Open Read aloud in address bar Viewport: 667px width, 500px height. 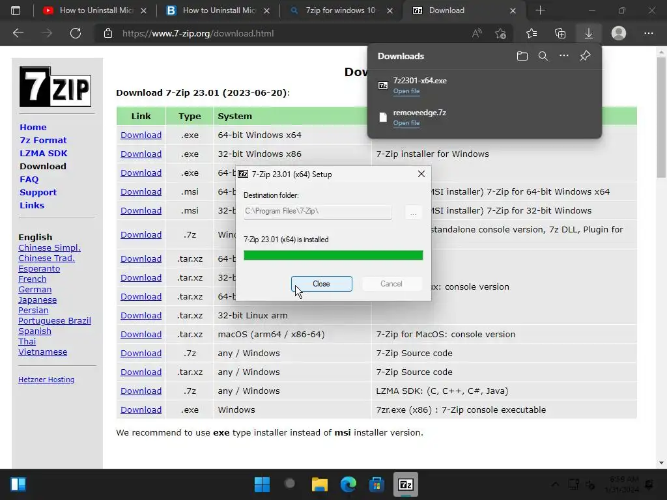pos(477,33)
